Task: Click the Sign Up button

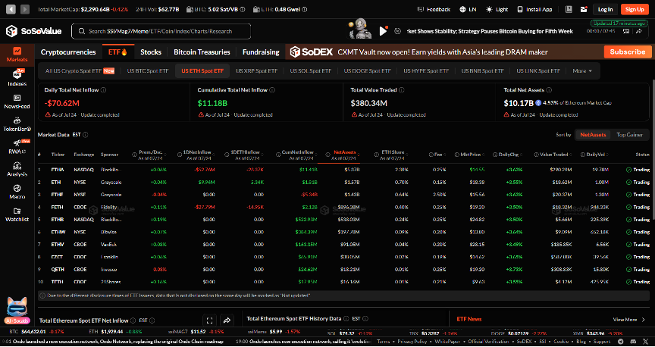Action: click(x=635, y=9)
